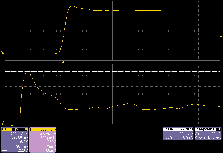Click the F1 zoom trace level marker

pyautogui.click(x=3, y=122)
